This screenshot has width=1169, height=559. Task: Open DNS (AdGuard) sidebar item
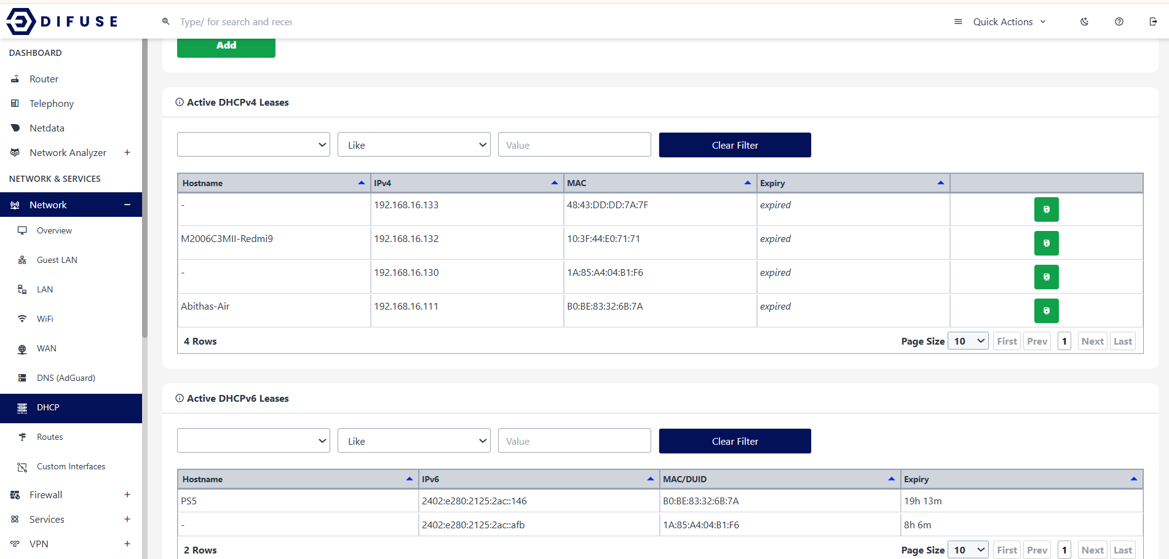[x=66, y=378]
